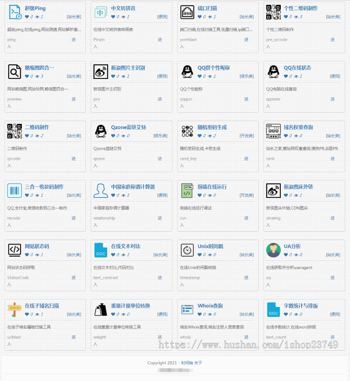
Task: Click the 端口扫描 port icon
Action: coord(187,12)
